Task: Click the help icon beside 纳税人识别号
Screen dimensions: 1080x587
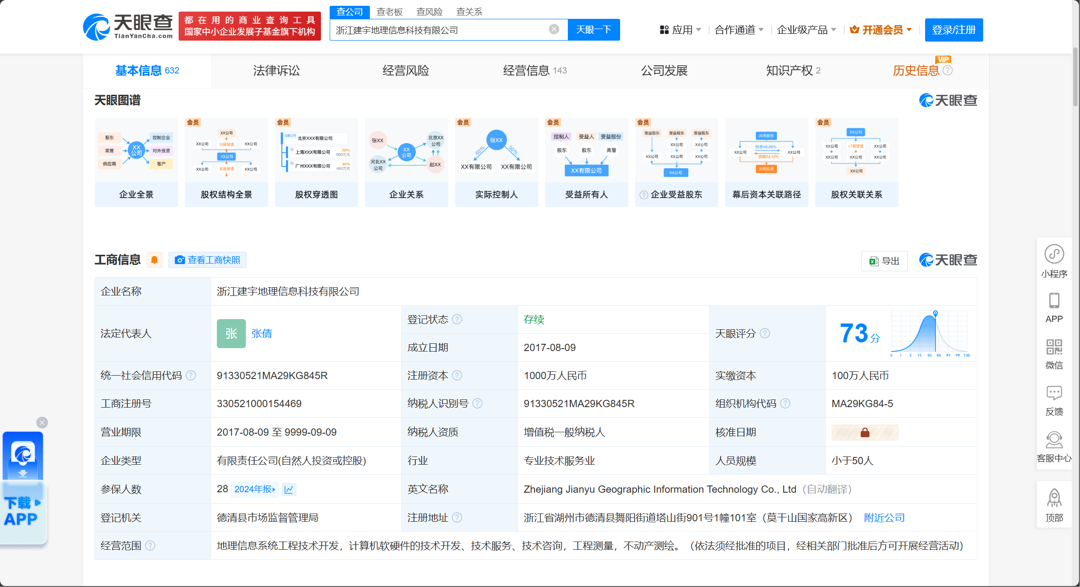Action: tap(477, 403)
